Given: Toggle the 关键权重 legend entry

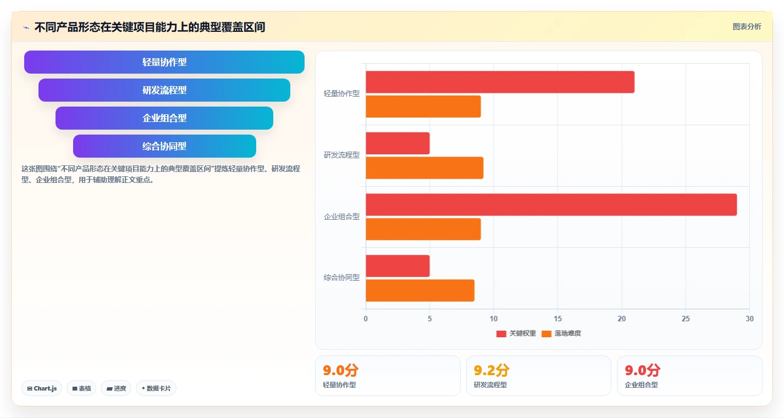Looking at the screenshot, I should 516,333.
